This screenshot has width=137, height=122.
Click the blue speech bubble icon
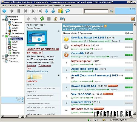(68, 11)
